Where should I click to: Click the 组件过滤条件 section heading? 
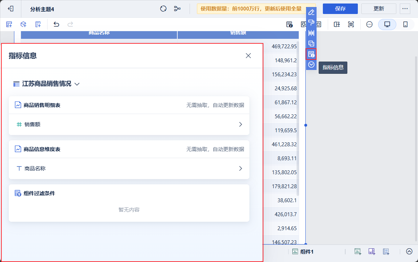point(39,193)
